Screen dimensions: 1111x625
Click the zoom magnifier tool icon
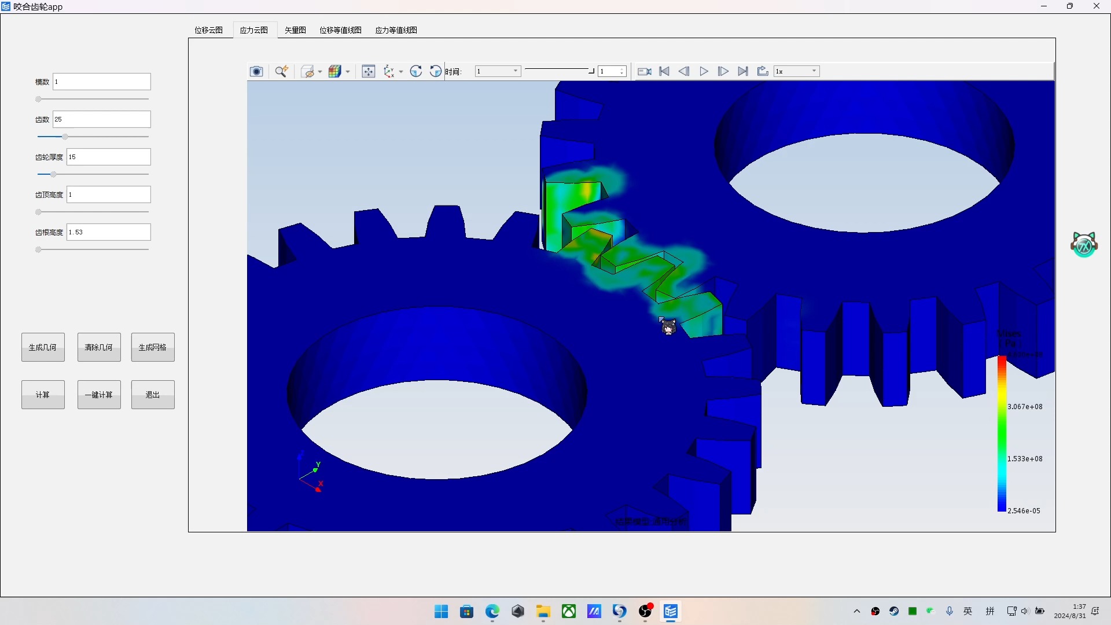281,71
